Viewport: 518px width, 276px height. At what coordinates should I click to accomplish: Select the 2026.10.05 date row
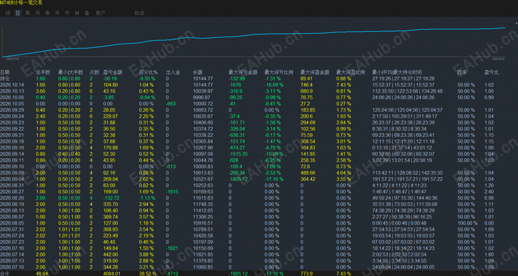coord(12,104)
